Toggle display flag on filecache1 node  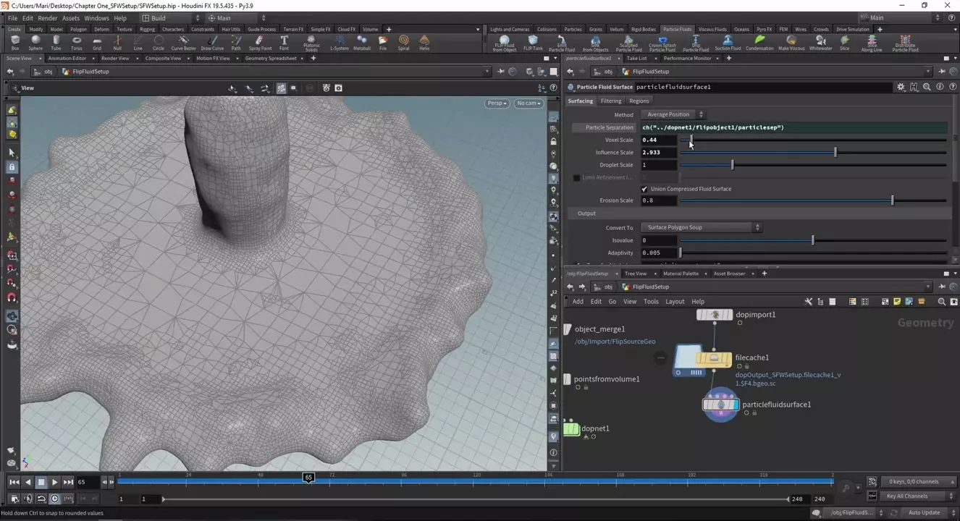(x=729, y=357)
